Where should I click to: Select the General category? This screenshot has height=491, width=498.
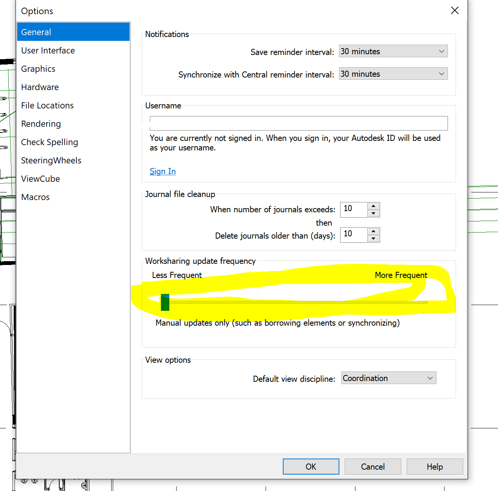tap(36, 32)
